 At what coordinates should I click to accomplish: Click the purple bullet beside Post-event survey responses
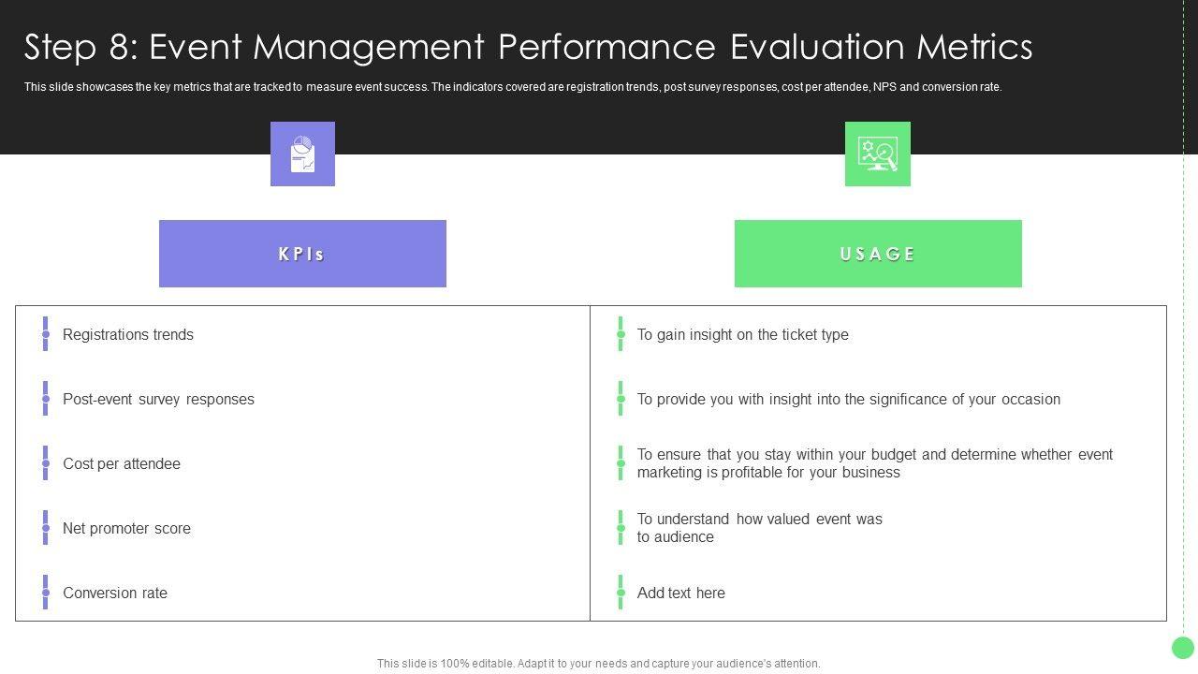45,399
